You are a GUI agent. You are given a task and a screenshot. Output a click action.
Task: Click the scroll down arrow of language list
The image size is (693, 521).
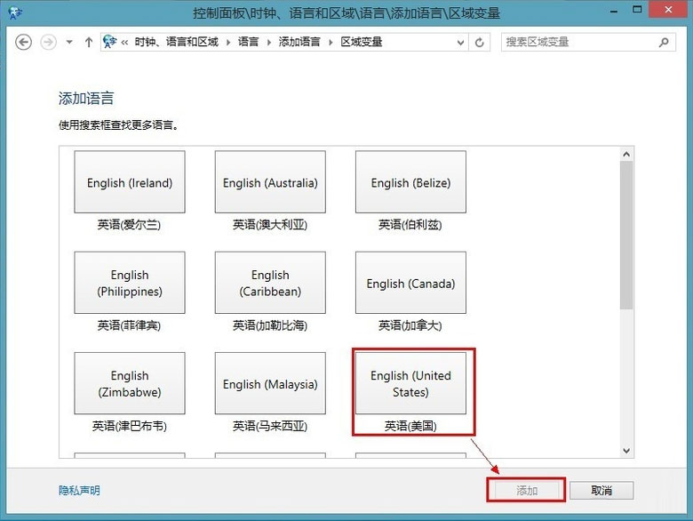(626, 451)
